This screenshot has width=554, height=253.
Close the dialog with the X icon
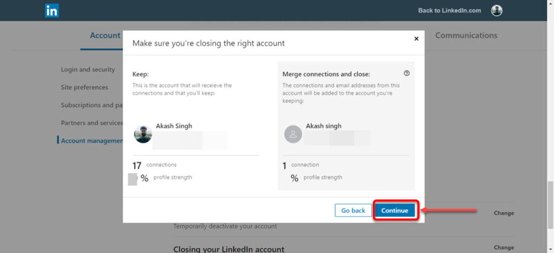pyautogui.click(x=416, y=39)
